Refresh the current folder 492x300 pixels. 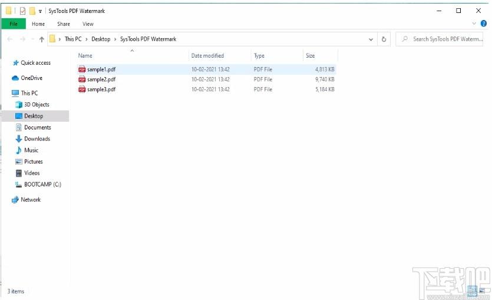384,39
